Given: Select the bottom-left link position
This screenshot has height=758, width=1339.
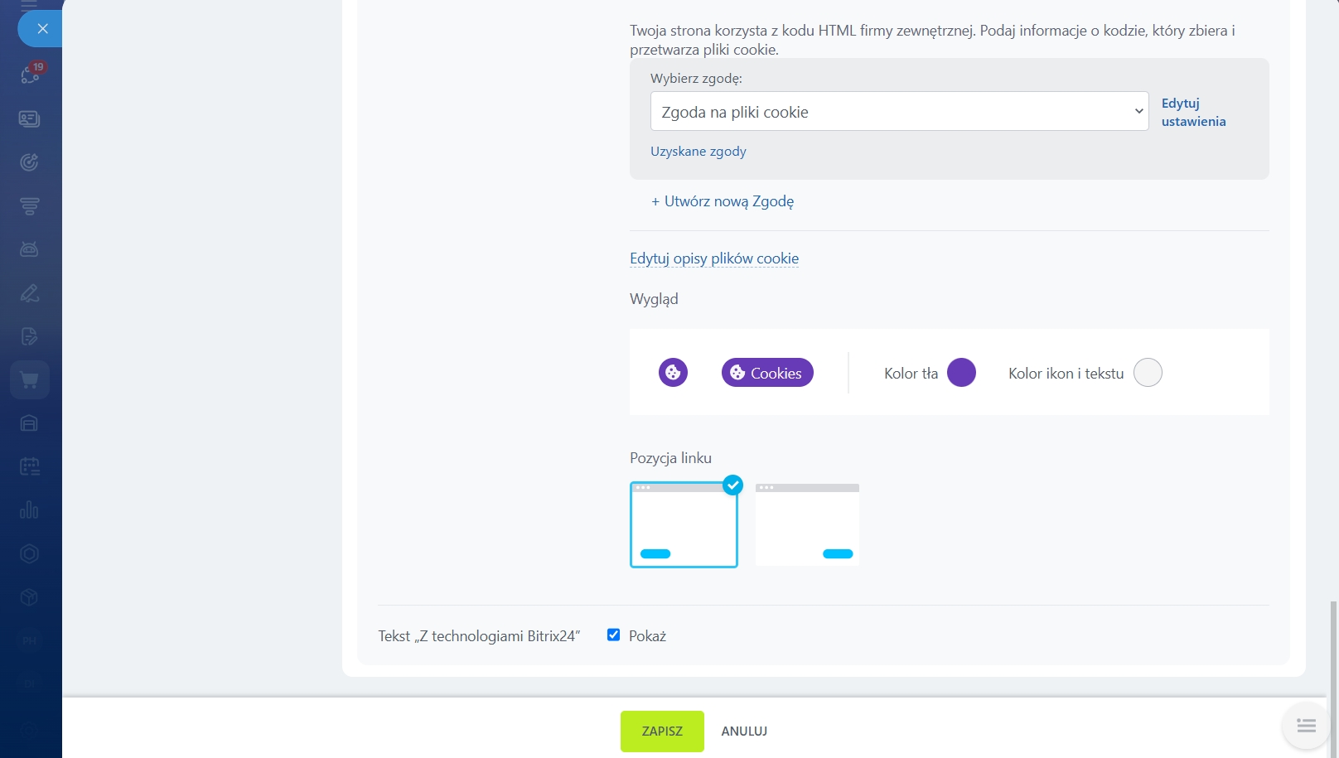Looking at the screenshot, I should click(x=684, y=524).
